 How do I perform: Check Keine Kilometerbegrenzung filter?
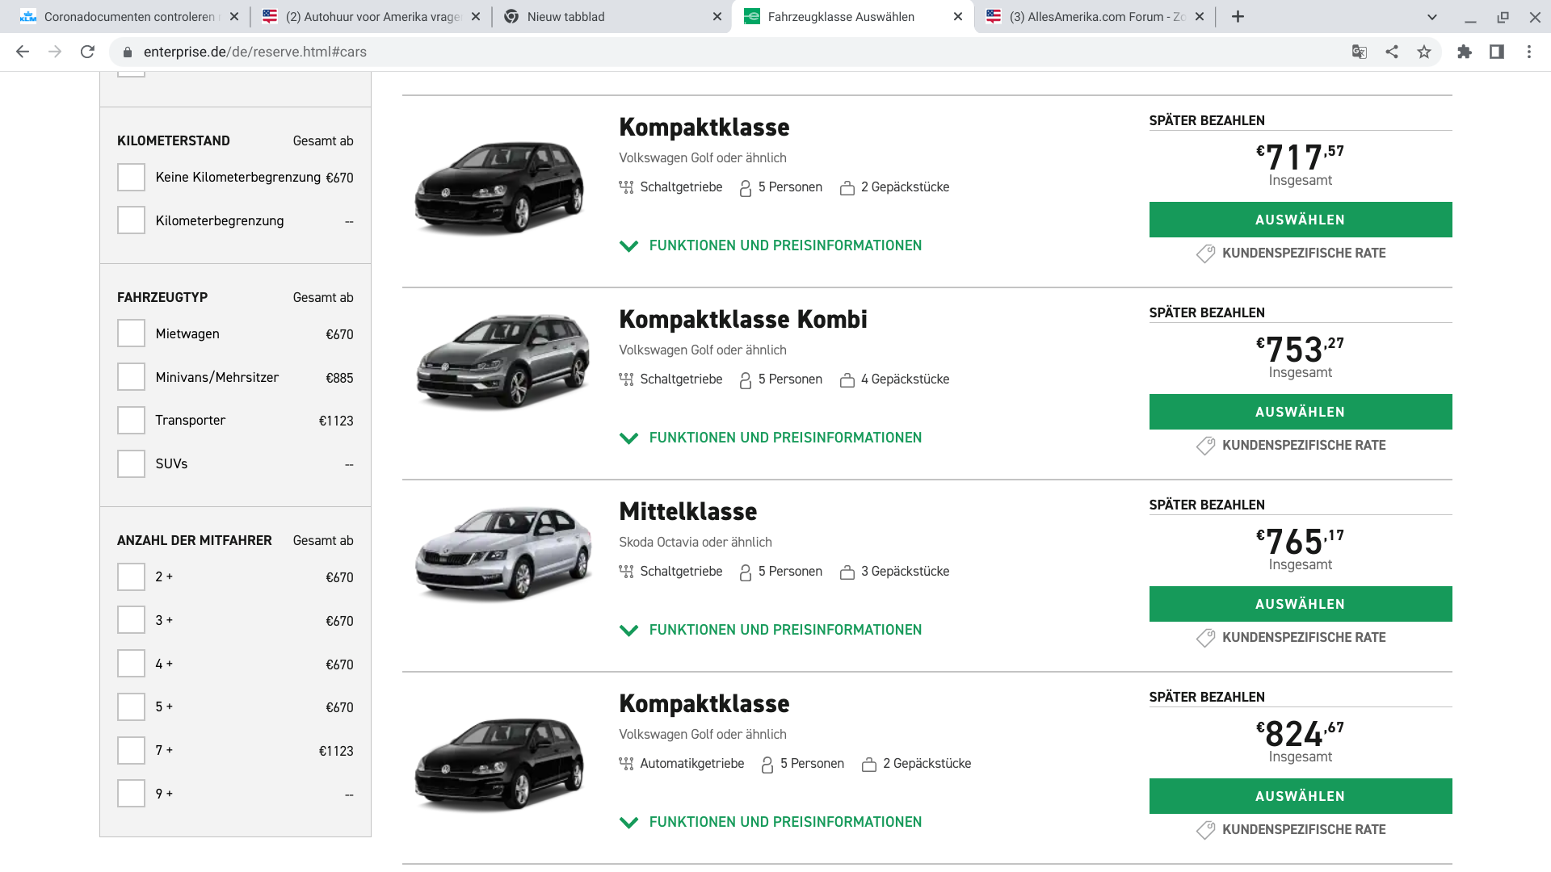[x=131, y=178]
